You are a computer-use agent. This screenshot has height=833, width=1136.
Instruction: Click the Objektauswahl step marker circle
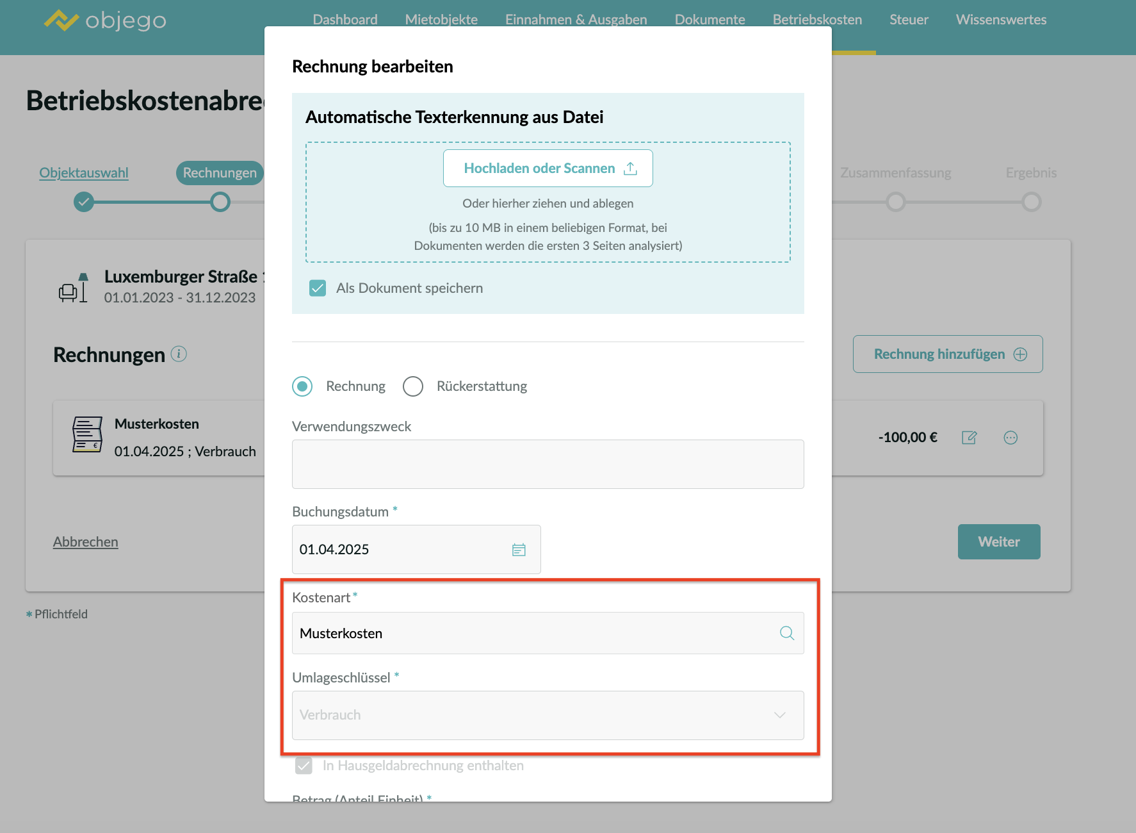coord(84,202)
